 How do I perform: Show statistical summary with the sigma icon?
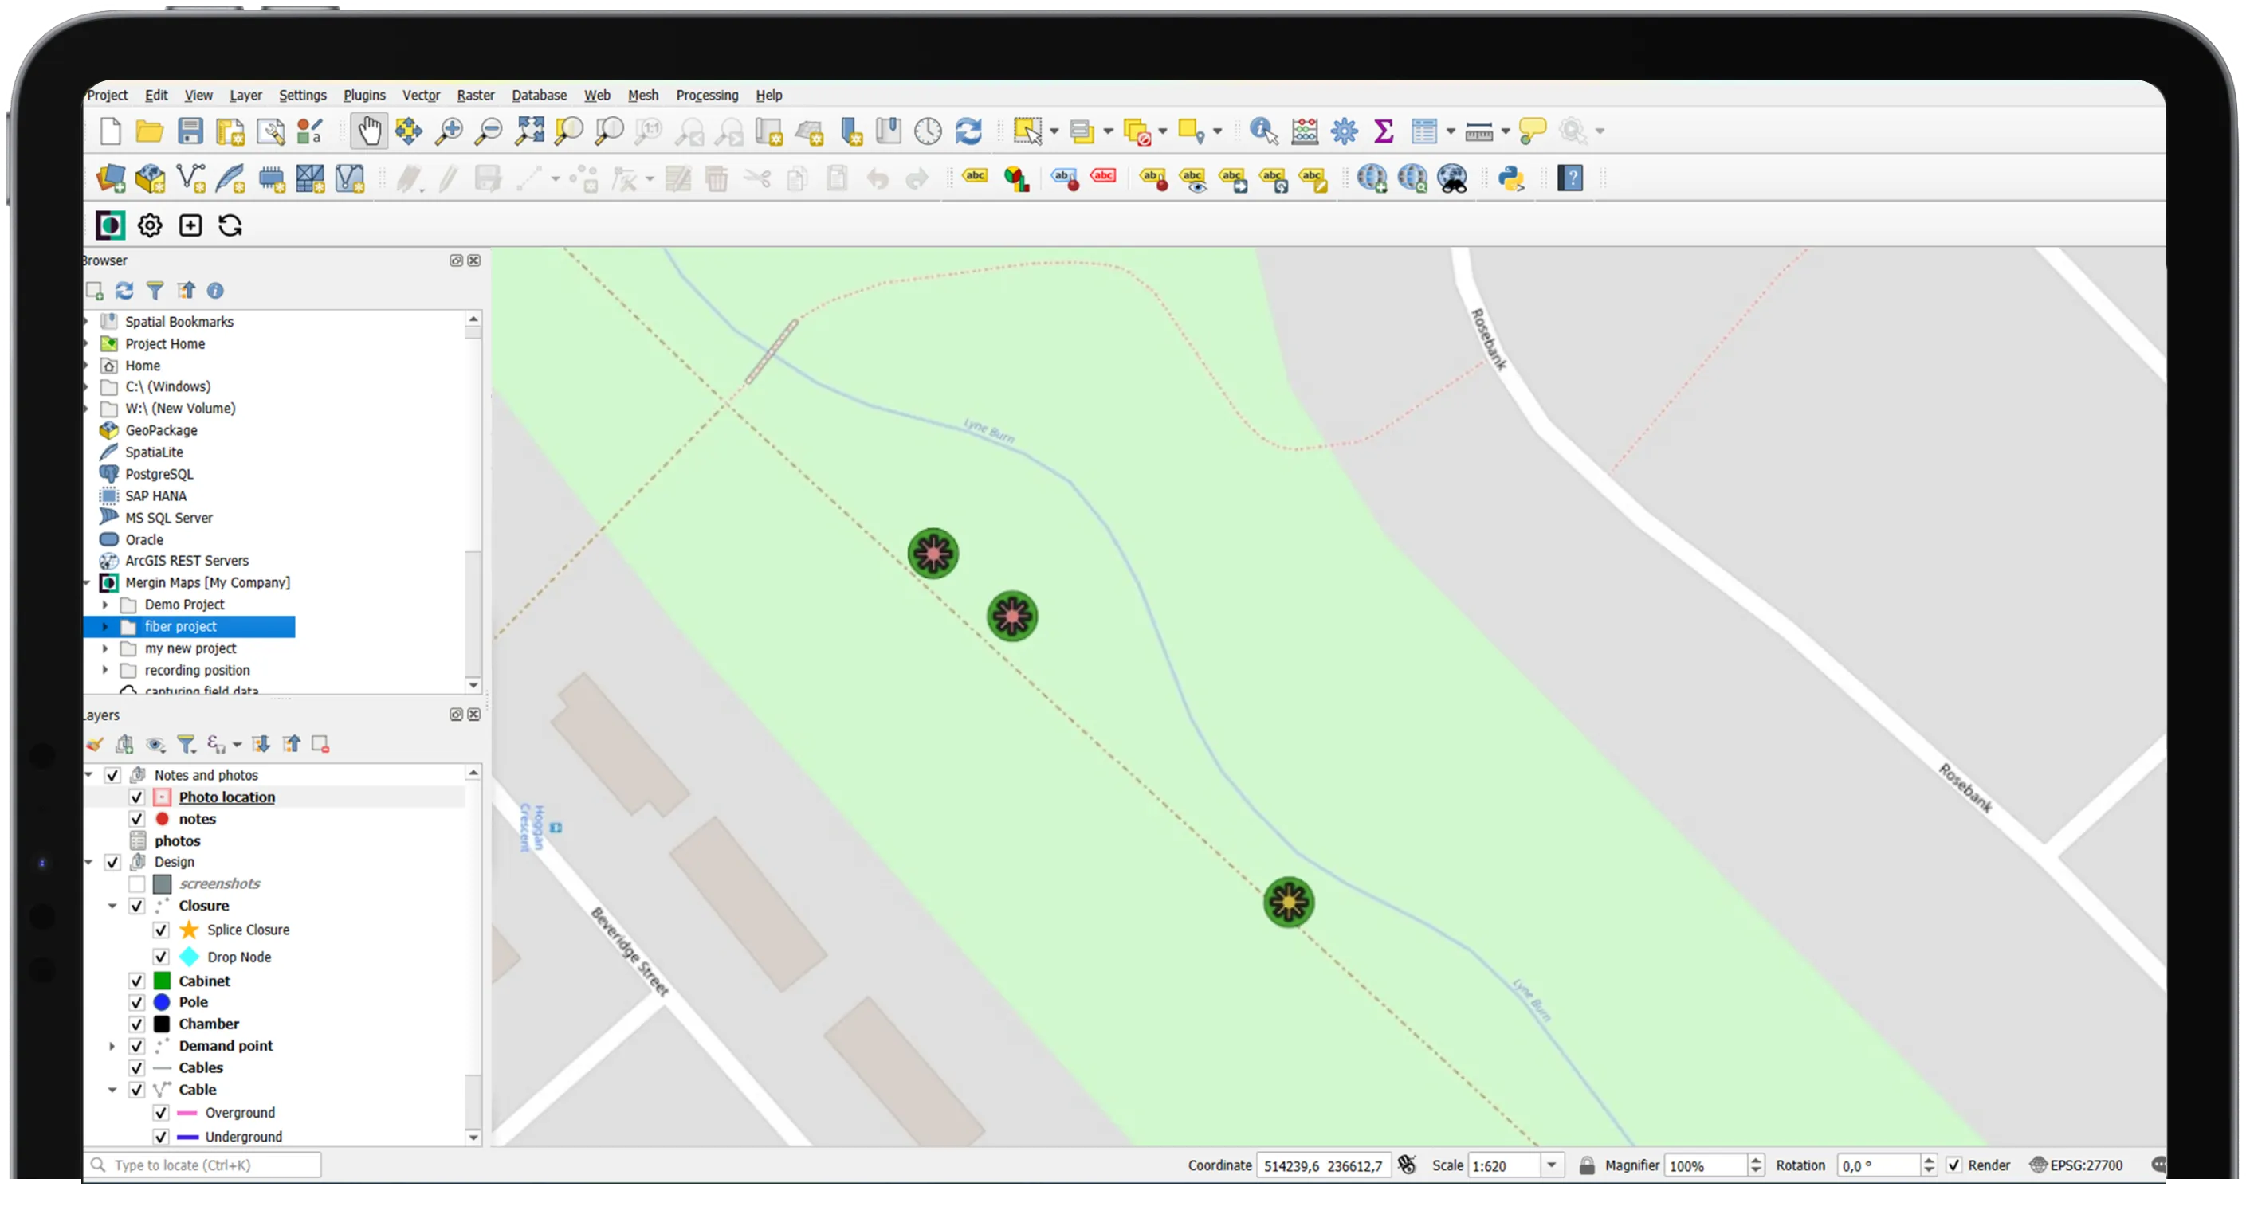tap(1383, 131)
